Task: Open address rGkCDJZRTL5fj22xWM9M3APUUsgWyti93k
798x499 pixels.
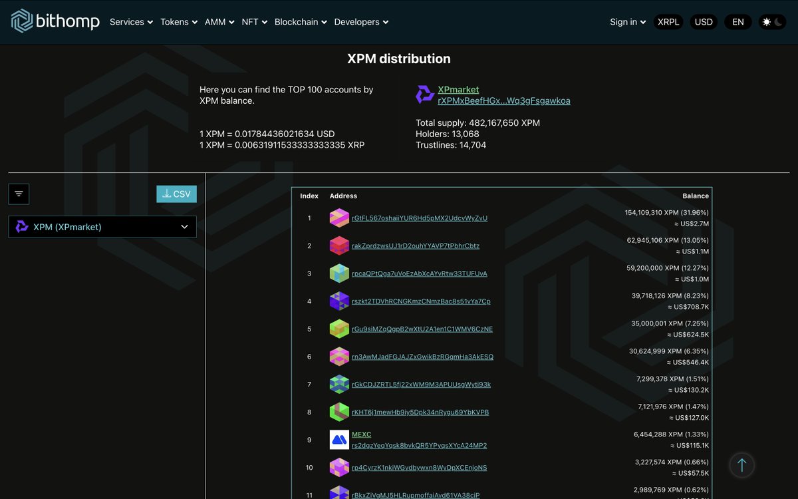Action: pos(422,385)
